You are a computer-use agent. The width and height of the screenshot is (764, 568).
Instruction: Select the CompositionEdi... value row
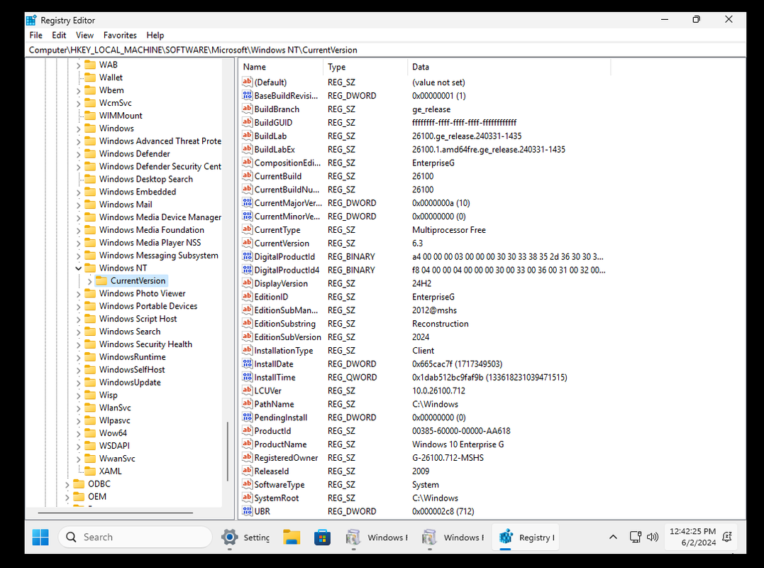click(x=425, y=163)
